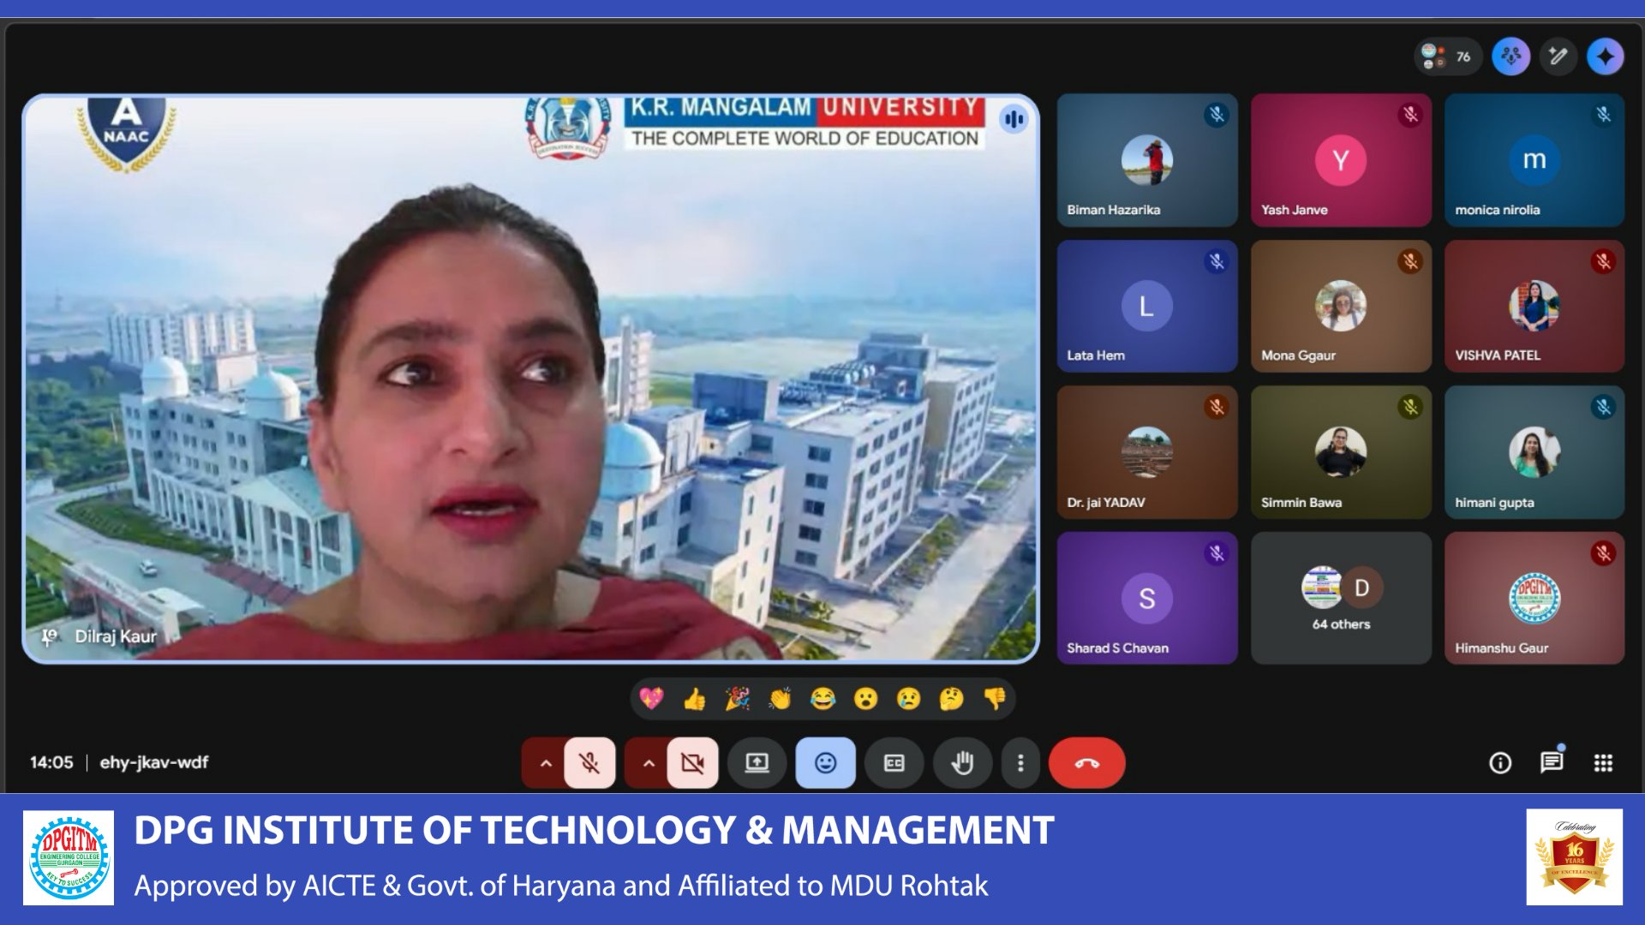The height and width of the screenshot is (925, 1645).
Task: Send the clapping hands reaction
Action: pos(780,700)
